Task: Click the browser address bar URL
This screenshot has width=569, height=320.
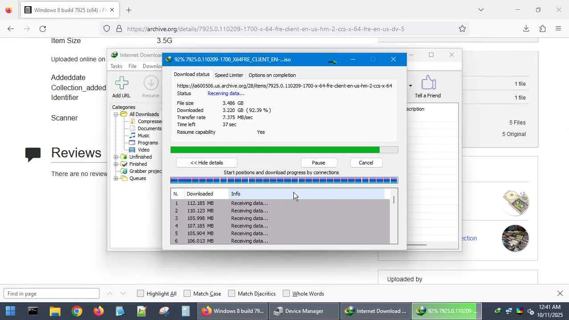Action: [x=265, y=29]
